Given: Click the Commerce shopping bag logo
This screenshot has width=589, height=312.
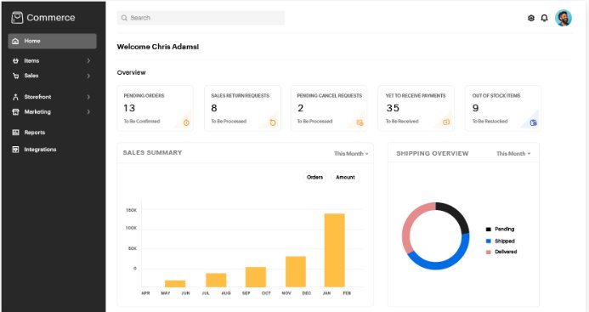Looking at the screenshot, I should pos(17,18).
